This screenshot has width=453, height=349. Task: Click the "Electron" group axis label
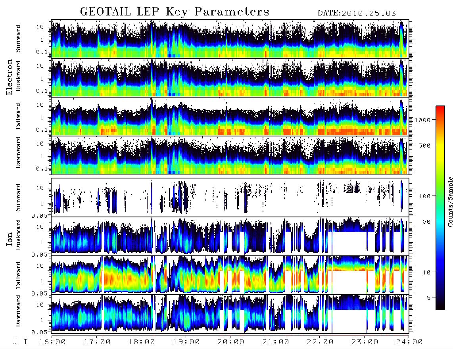(x=10, y=77)
